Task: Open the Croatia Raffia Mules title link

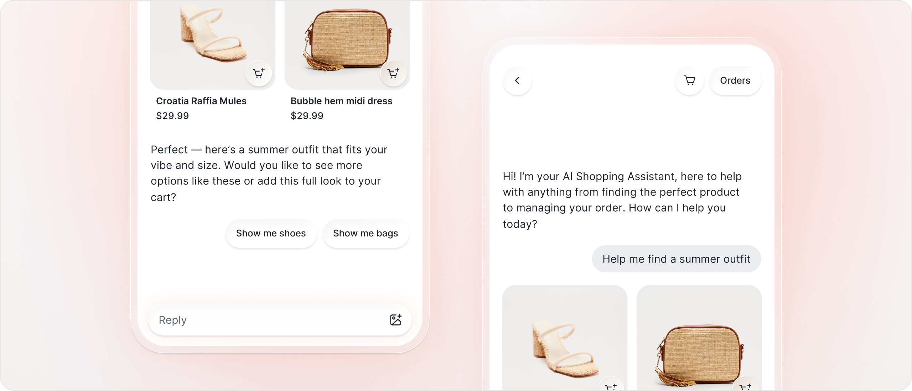Action: [201, 101]
